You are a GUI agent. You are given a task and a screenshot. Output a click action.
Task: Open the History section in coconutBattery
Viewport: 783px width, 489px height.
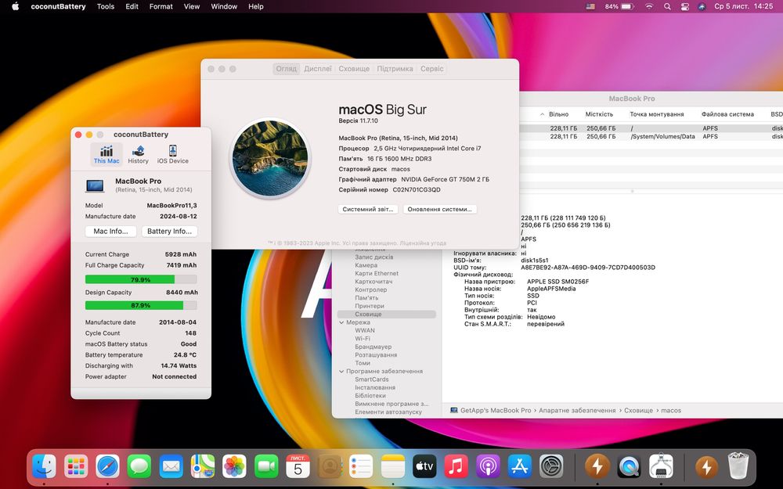click(139, 154)
